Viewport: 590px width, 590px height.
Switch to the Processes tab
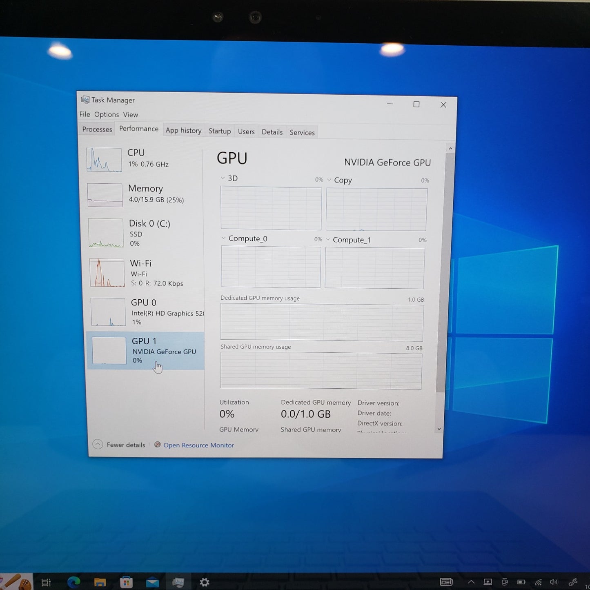click(x=97, y=129)
